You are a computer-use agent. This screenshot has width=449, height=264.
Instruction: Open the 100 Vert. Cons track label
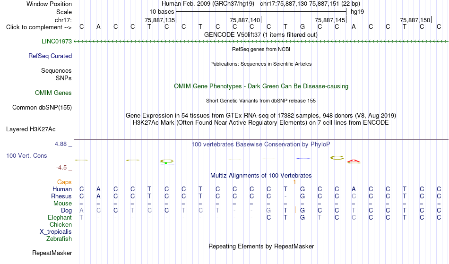click(x=26, y=155)
